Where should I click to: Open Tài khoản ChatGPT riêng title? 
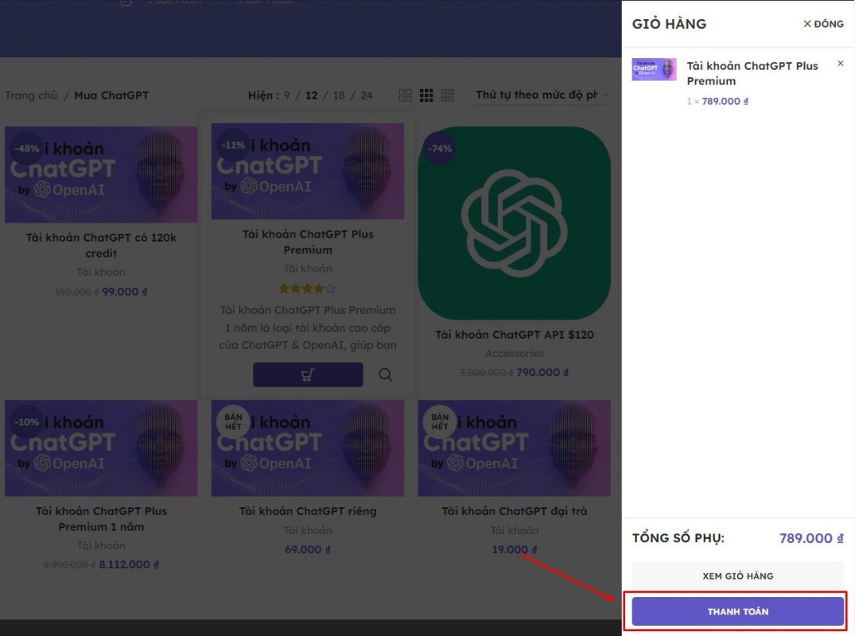[x=308, y=511]
